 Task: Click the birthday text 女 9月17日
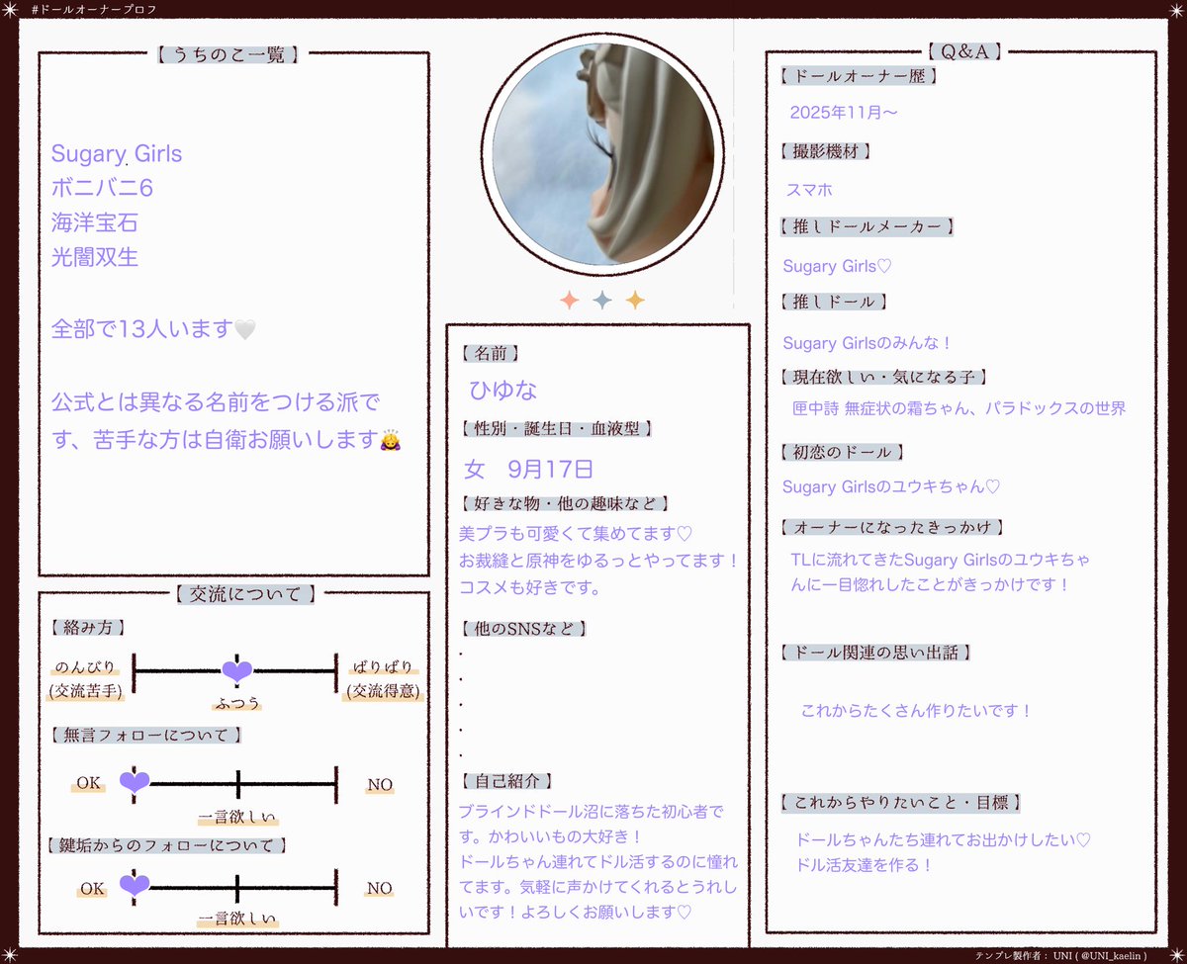coord(529,469)
